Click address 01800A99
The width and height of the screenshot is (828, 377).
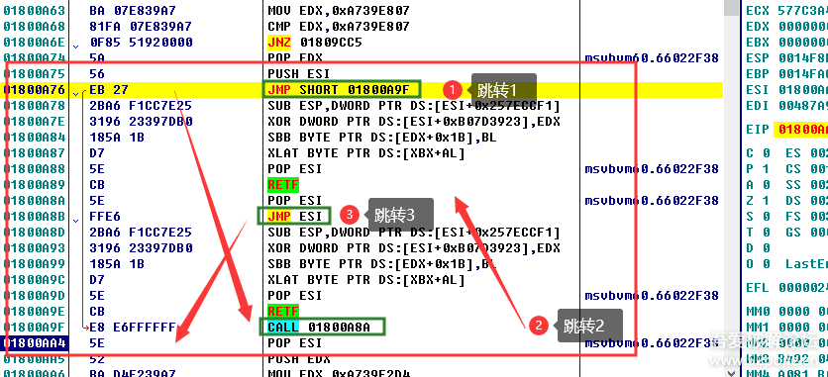(x=34, y=263)
